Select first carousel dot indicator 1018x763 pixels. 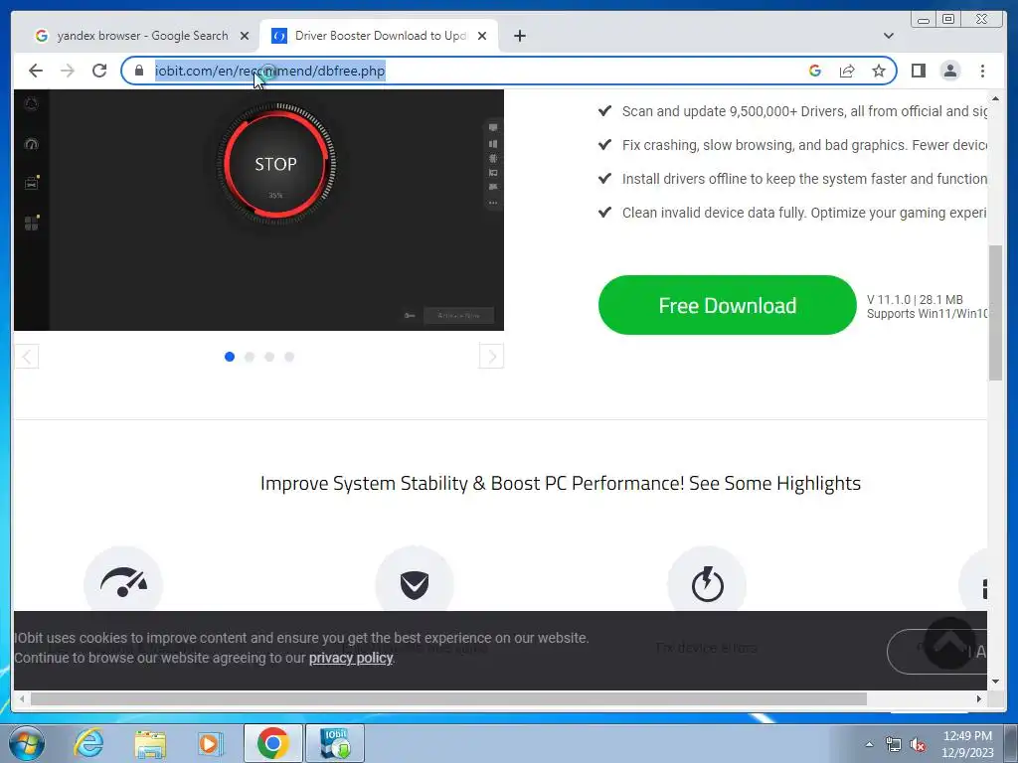[x=230, y=357]
